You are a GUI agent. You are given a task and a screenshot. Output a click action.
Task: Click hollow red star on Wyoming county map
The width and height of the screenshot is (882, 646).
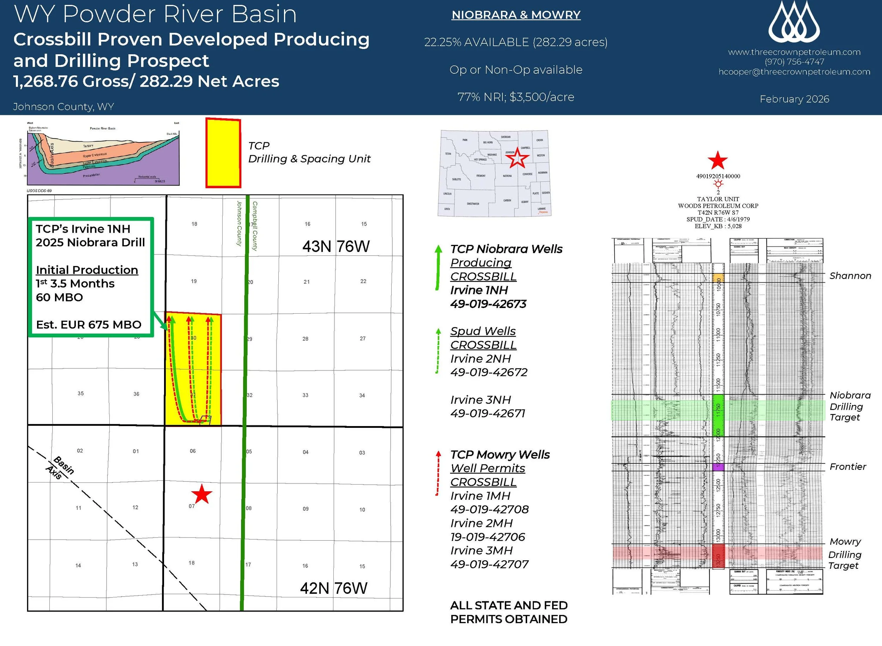pyautogui.click(x=517, y=158)
